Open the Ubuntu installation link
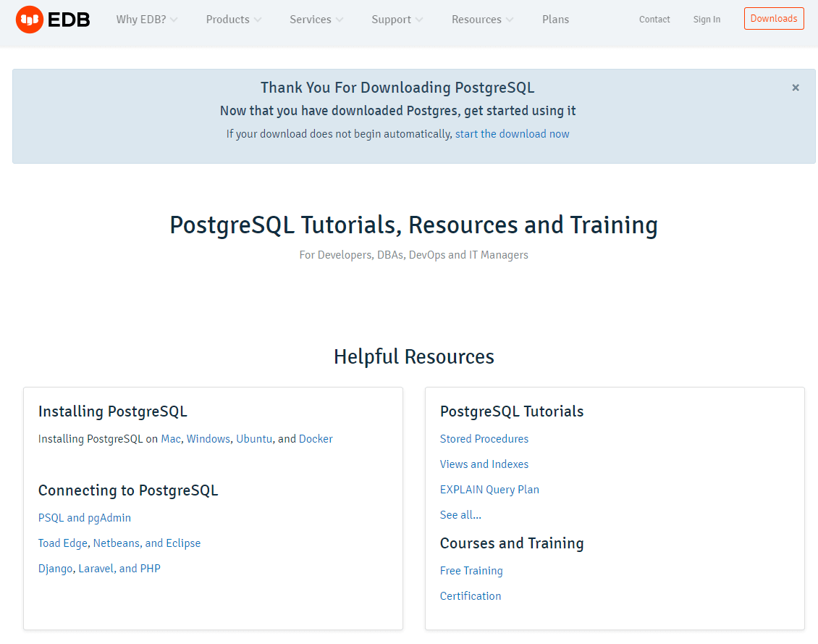 click(254, 439)
